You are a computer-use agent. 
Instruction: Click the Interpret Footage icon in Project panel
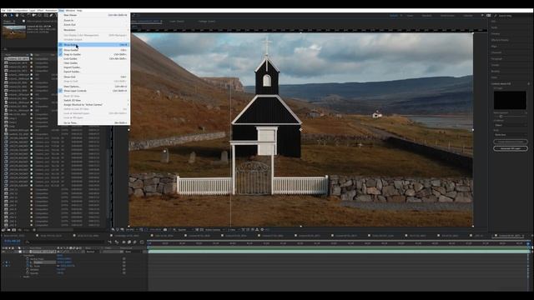[3, 230]
